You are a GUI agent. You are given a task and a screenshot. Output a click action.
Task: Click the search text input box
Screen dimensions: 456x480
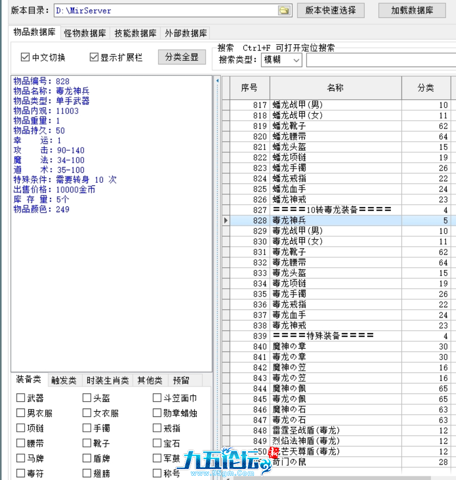381,60
